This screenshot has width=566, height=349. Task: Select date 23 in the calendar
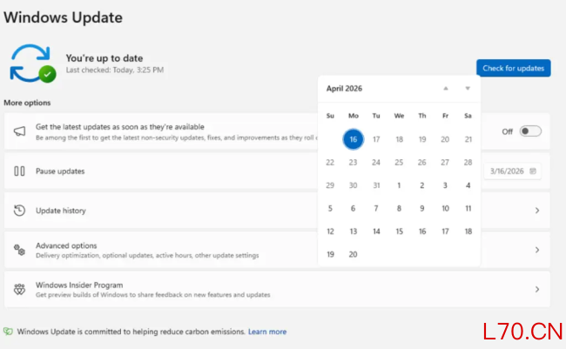coord(353,163)
